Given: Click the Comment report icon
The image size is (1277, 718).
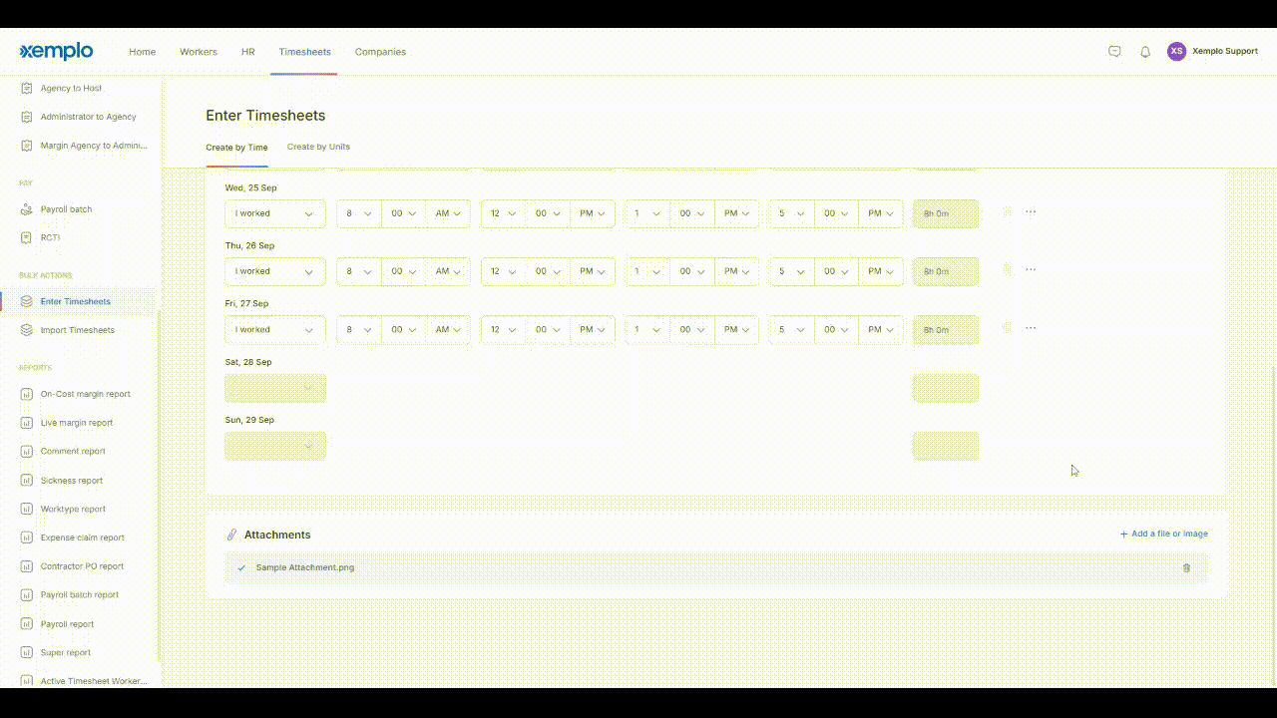Looking at the screenshot, I should [x=27, y=451].
